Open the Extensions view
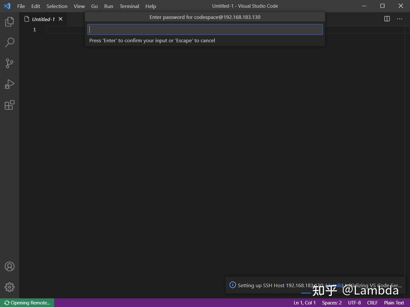 pos(9,105)
